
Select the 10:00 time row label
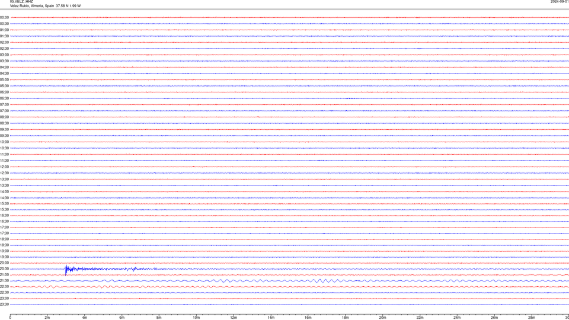tap(4, 142)
